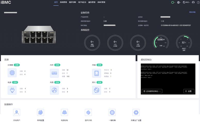Open the 中文 language dropdown
This screenshot has height=129, width=200.
186,2
